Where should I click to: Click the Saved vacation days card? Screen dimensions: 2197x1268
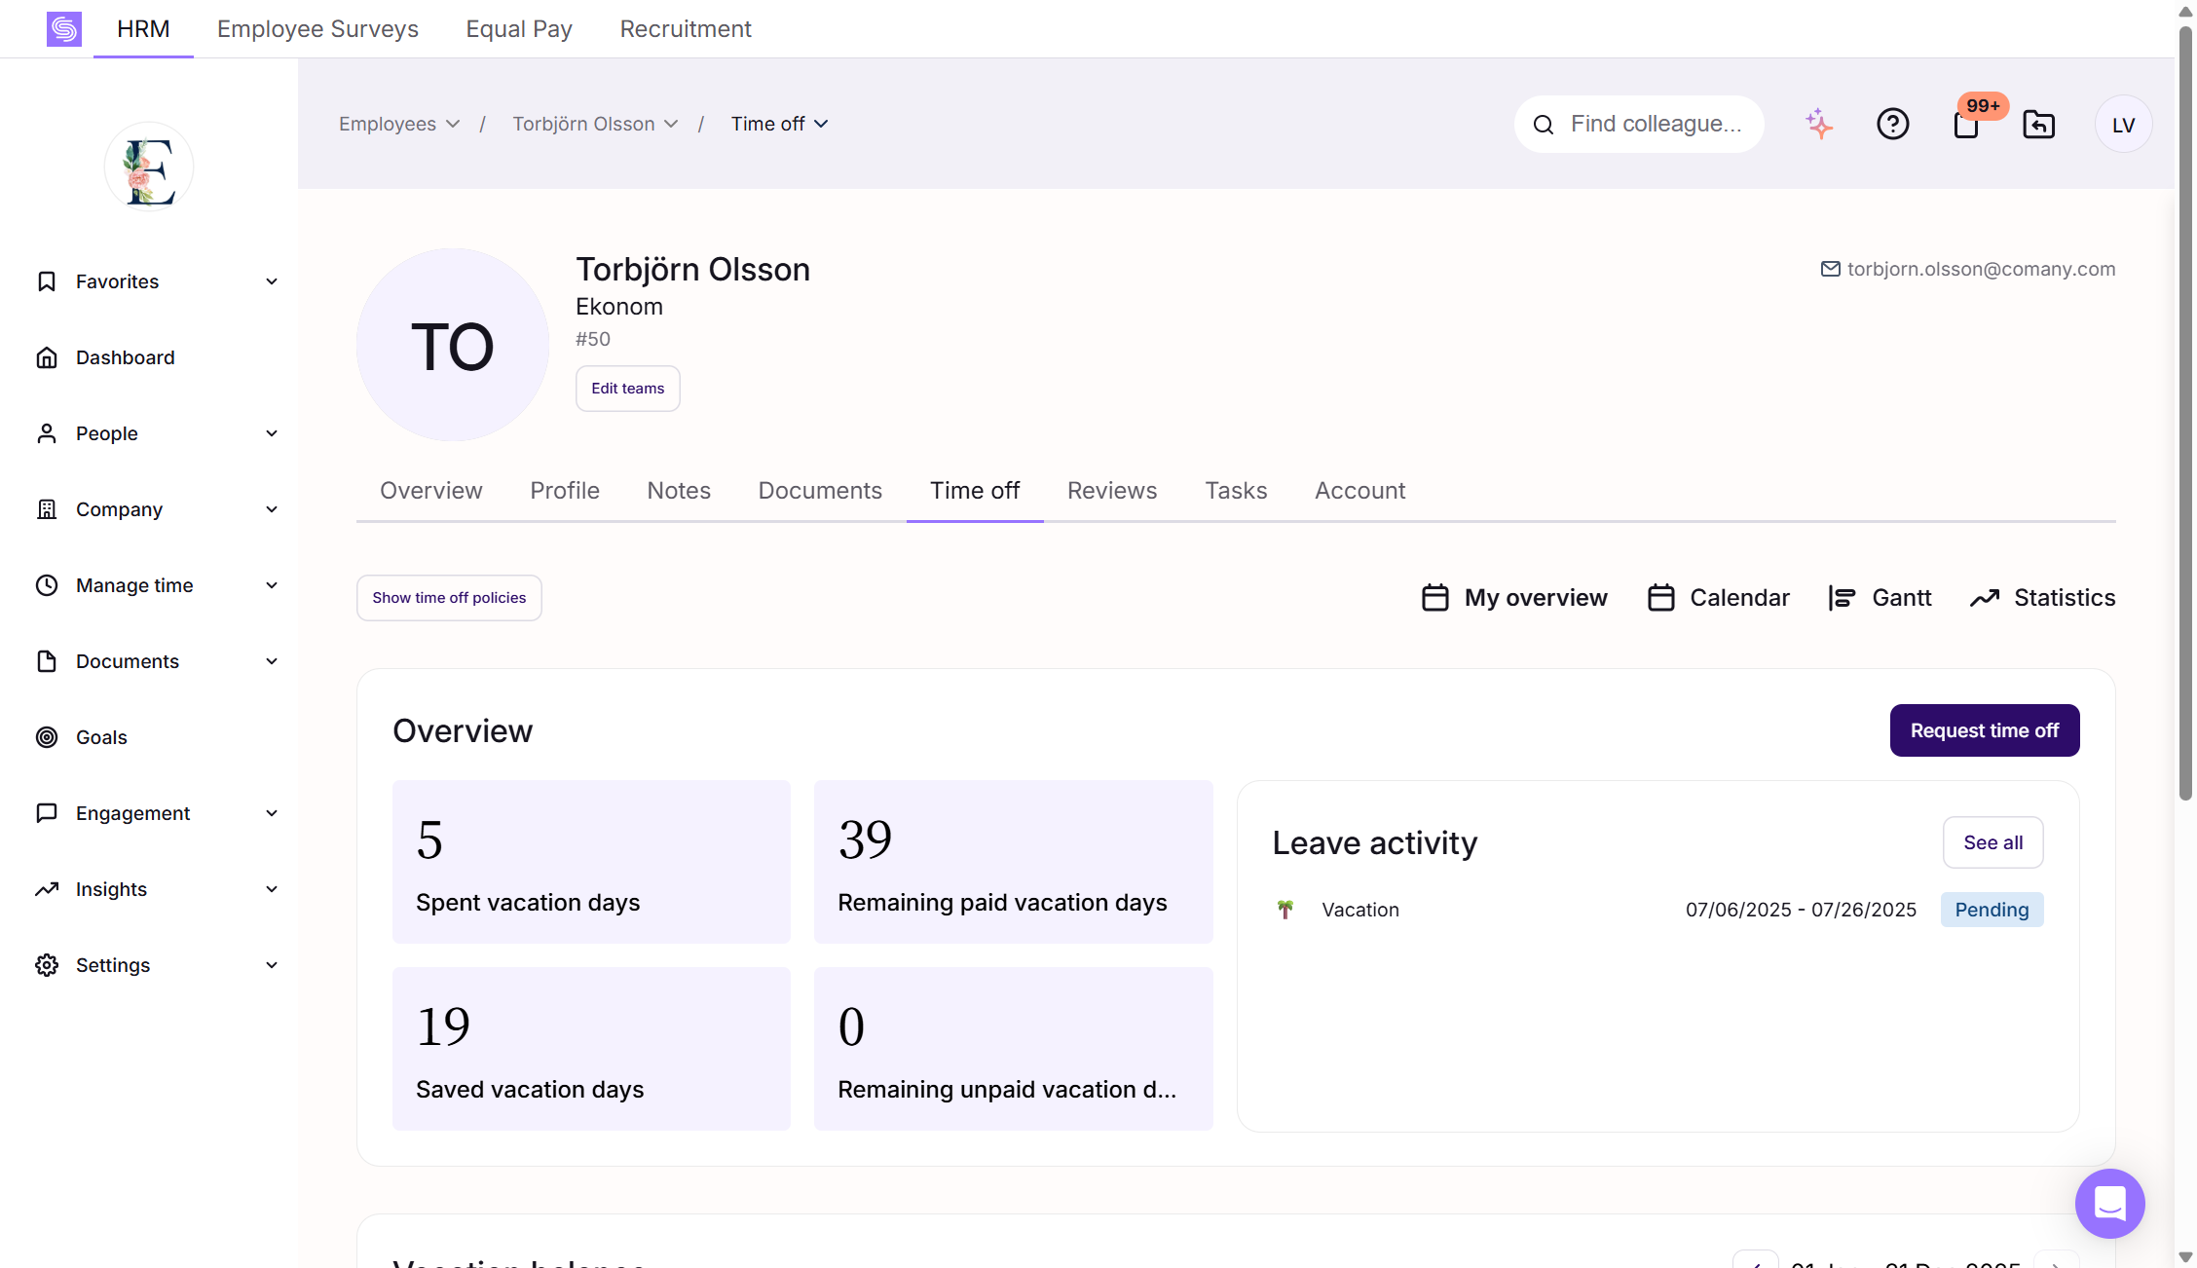(x=591, y=1049)
